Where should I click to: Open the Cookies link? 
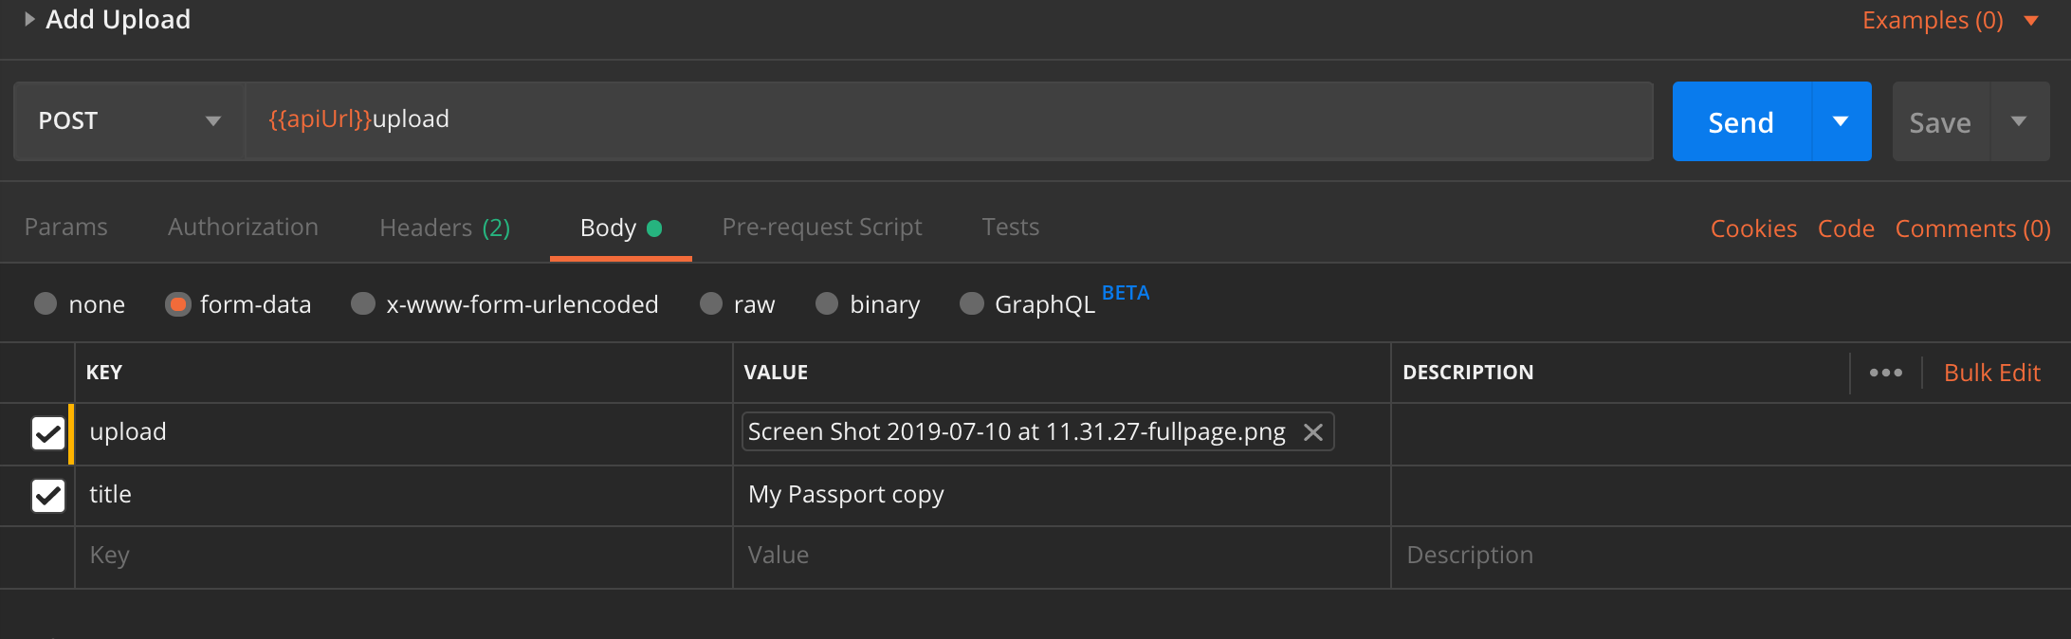point(1753,228)
